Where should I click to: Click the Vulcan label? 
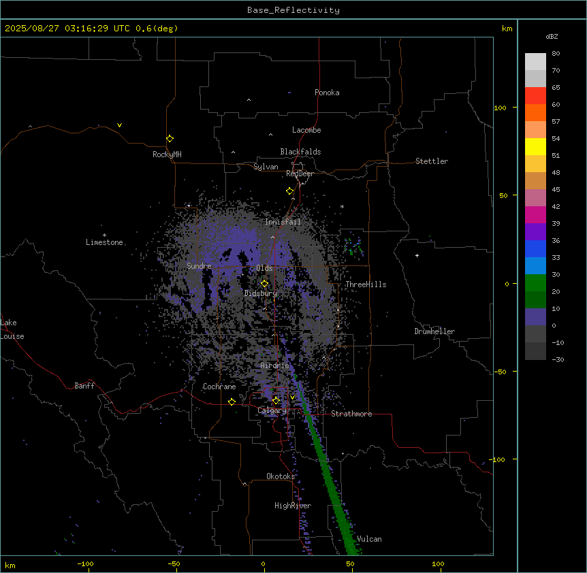coord(370,539)
